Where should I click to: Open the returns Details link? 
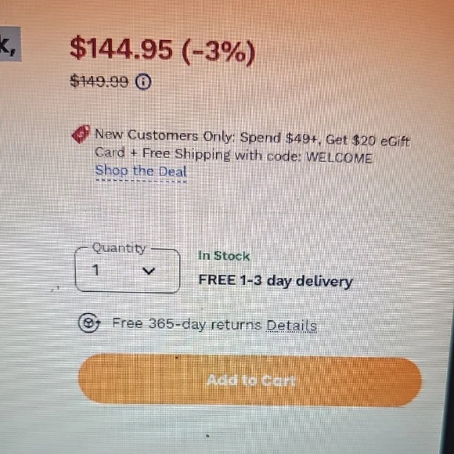[291, 326]
